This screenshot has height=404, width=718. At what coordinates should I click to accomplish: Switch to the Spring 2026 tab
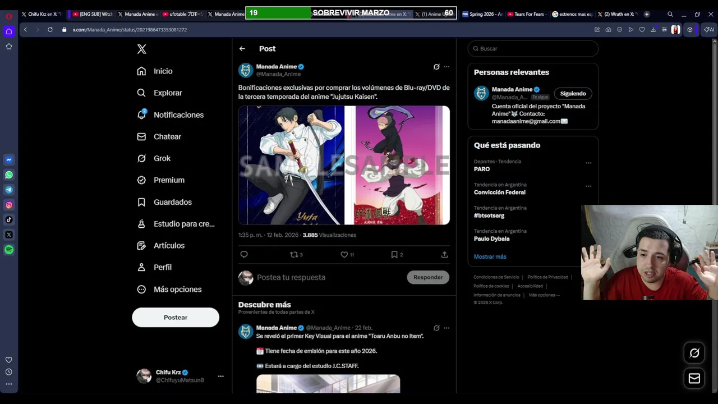(482, 14)
